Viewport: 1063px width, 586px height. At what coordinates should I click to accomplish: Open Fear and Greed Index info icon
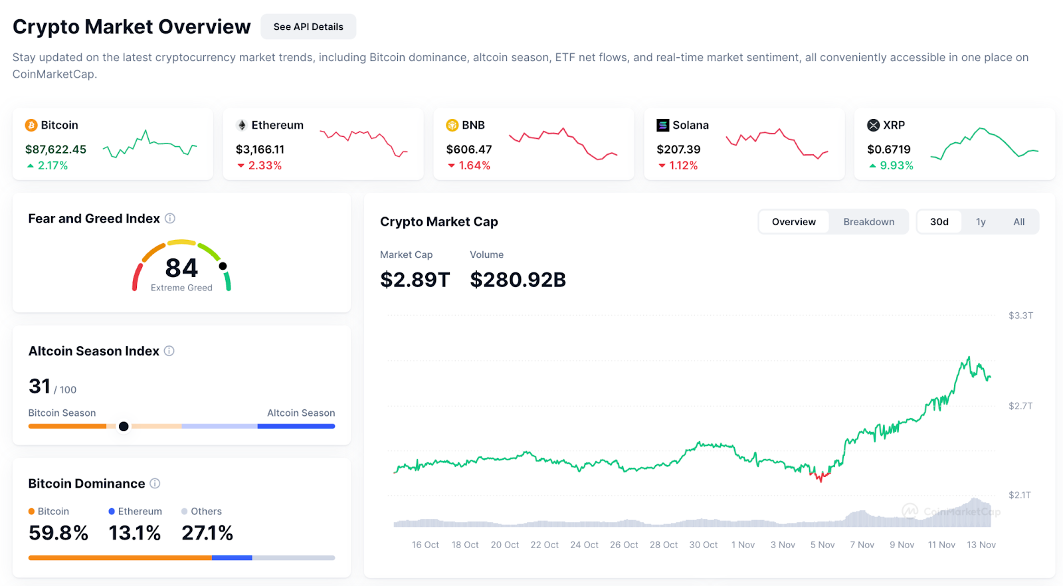pos(170,218)
